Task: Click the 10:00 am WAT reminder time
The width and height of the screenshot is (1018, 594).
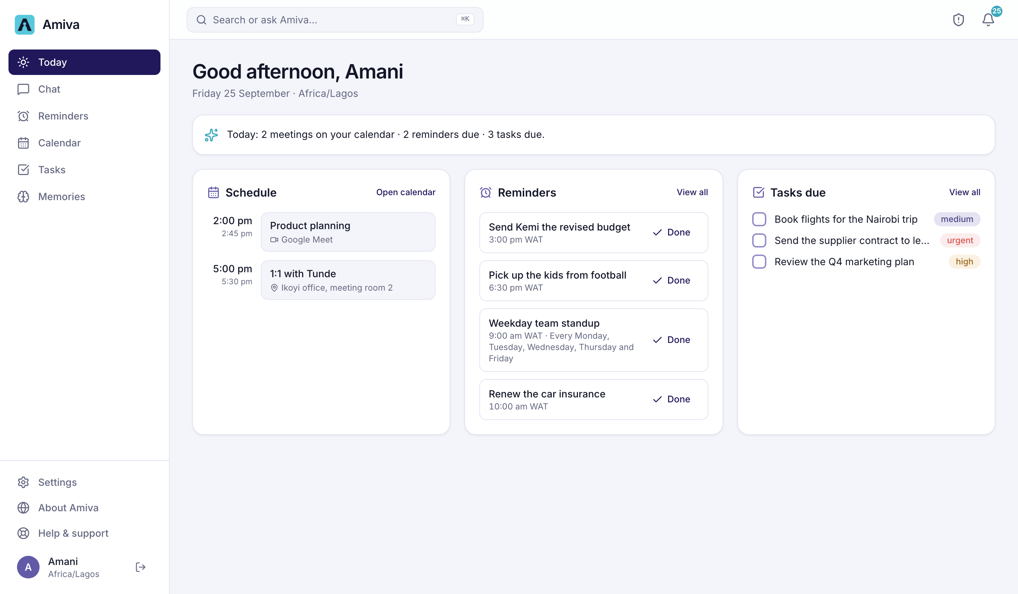Action: click(x=518, y=407)
